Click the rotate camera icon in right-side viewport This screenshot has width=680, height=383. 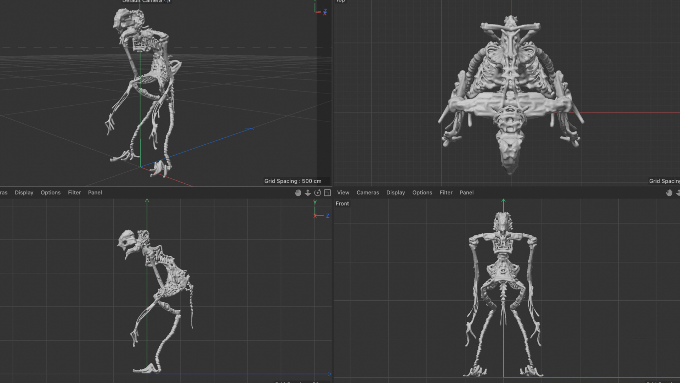click(318, 193)
